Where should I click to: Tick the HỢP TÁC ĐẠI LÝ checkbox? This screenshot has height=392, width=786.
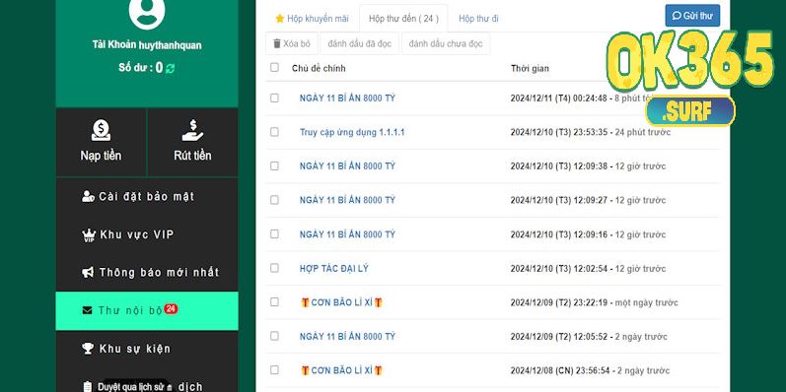(x=274, y=268)
